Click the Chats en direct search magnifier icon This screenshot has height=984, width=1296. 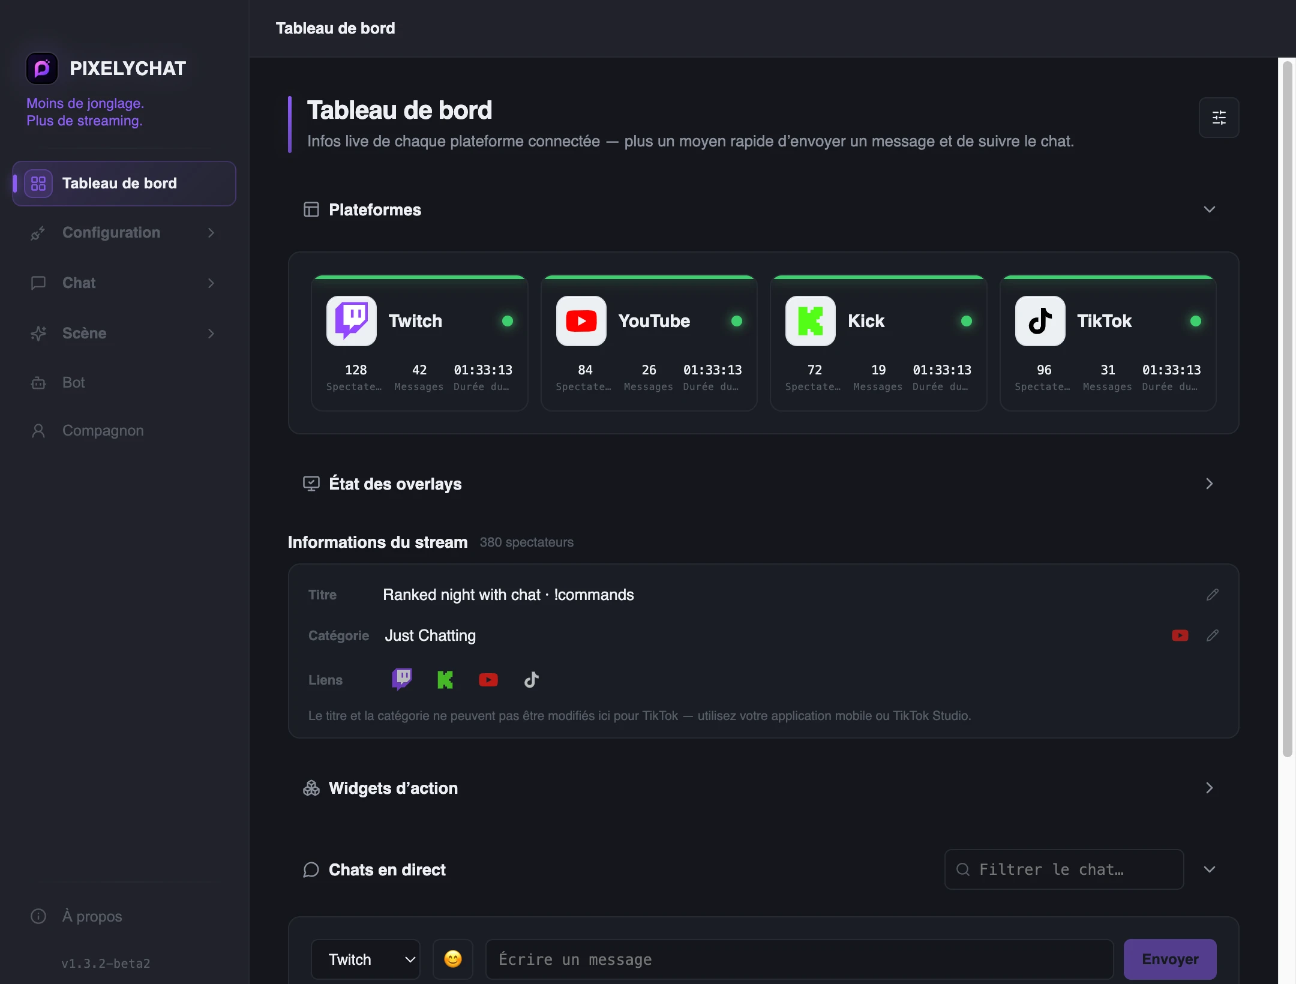(x=963, y=869)
